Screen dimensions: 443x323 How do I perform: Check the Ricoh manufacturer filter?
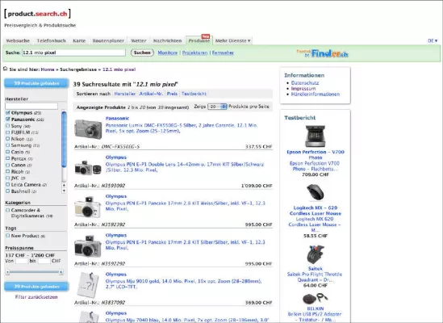(7, 171)
